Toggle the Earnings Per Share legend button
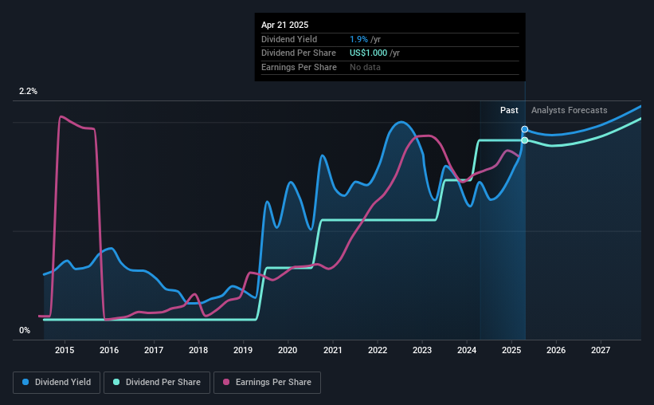Viewport: 654px width, 405px height. (x=268, y=383)
